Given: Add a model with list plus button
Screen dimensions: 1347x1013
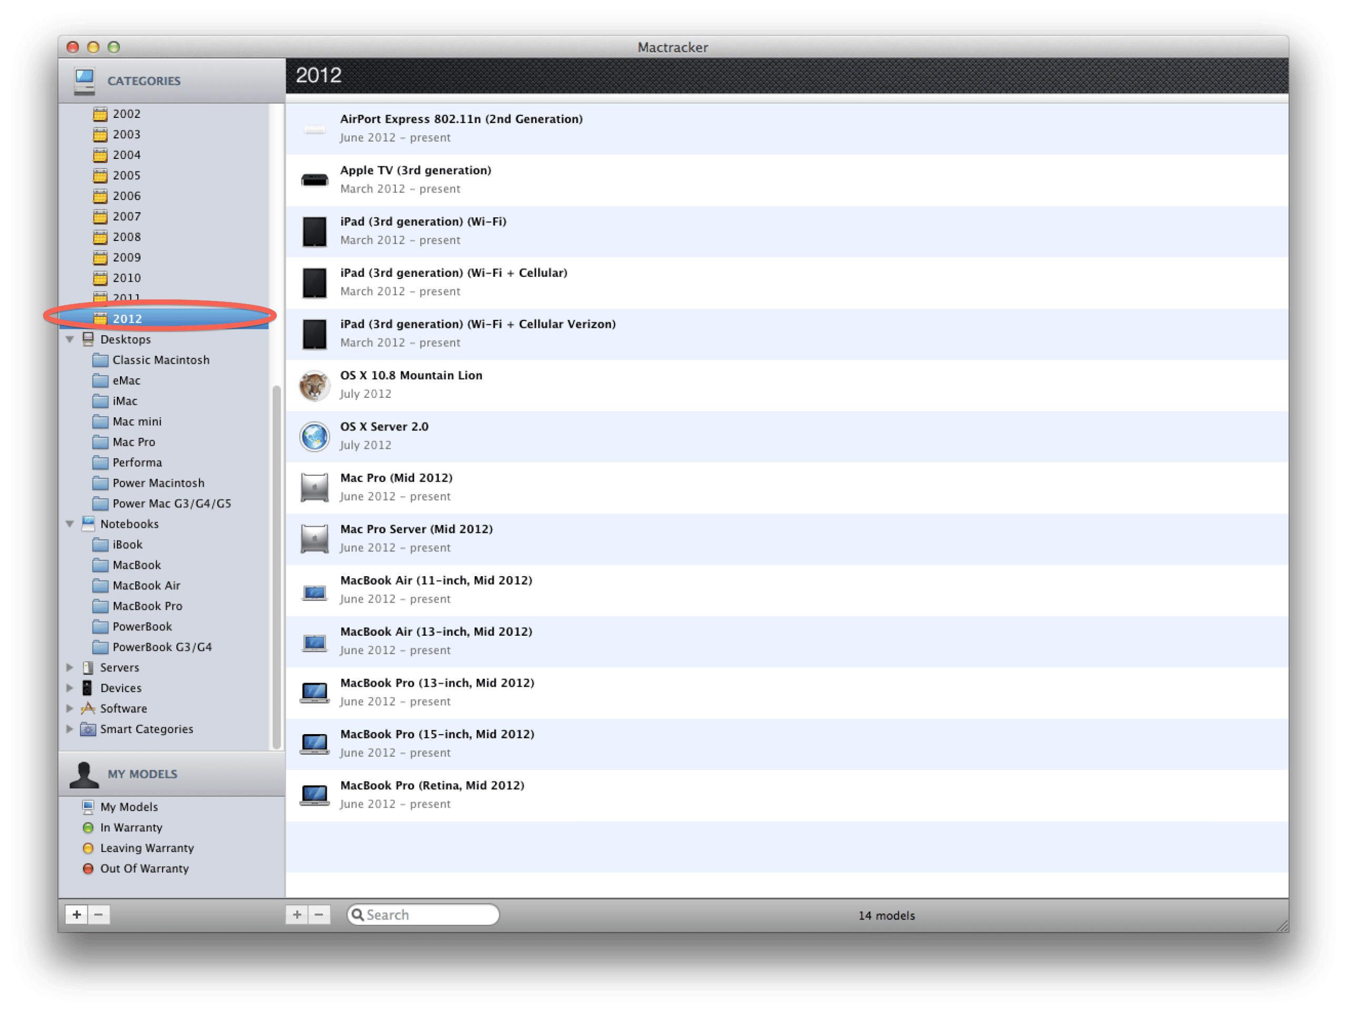Looking at the screenshot, I should (297, 915).
